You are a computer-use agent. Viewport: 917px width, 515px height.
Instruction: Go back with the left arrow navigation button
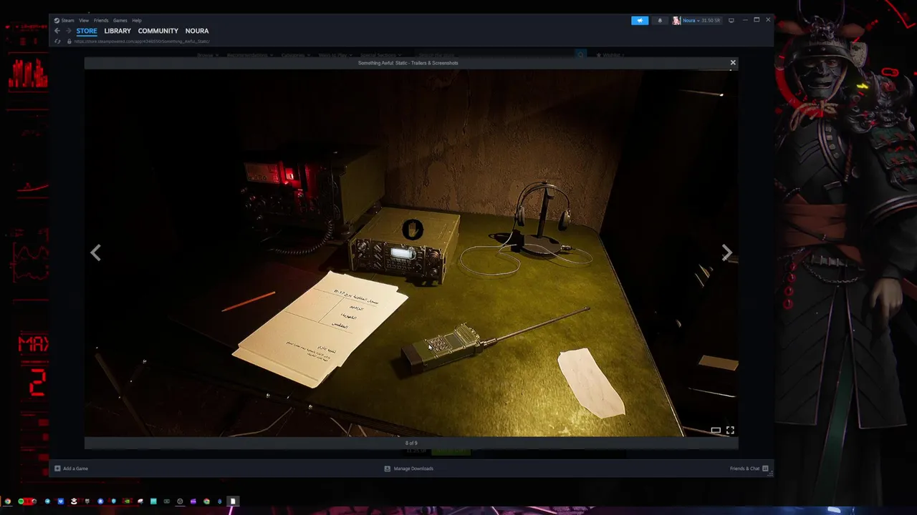(x=57, y=31)
